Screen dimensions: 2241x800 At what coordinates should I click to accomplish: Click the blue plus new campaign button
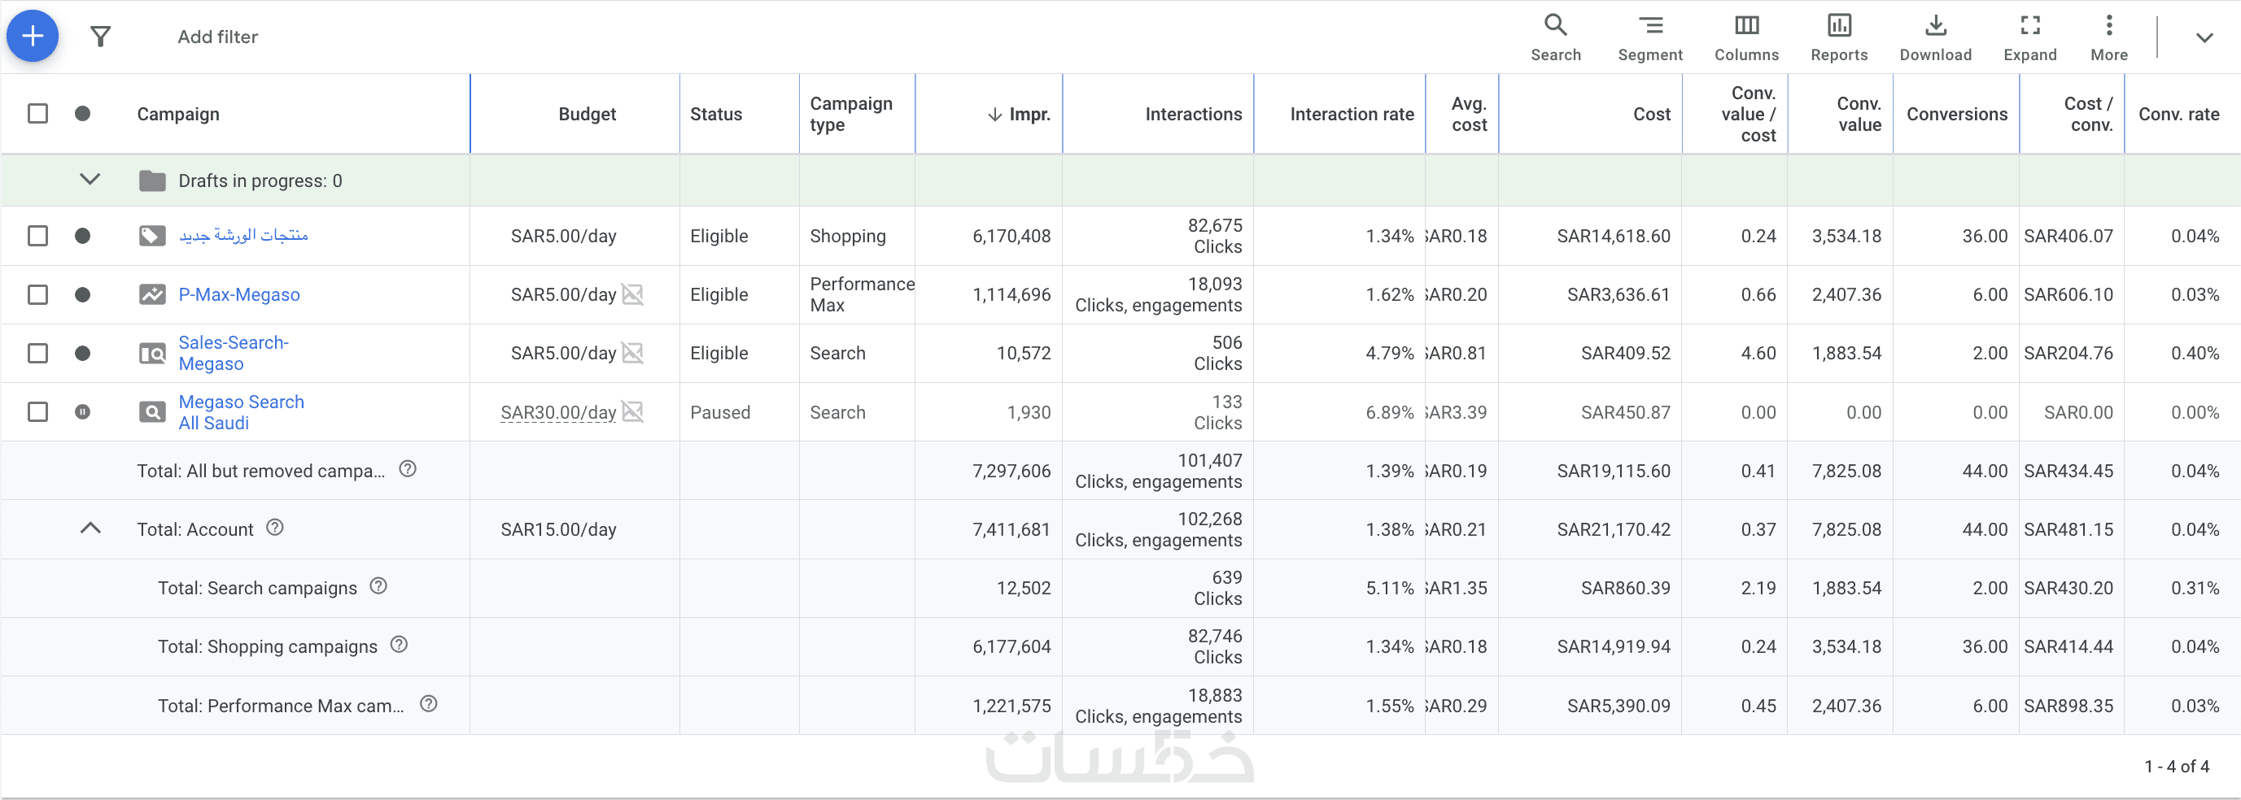coord(33,36)
